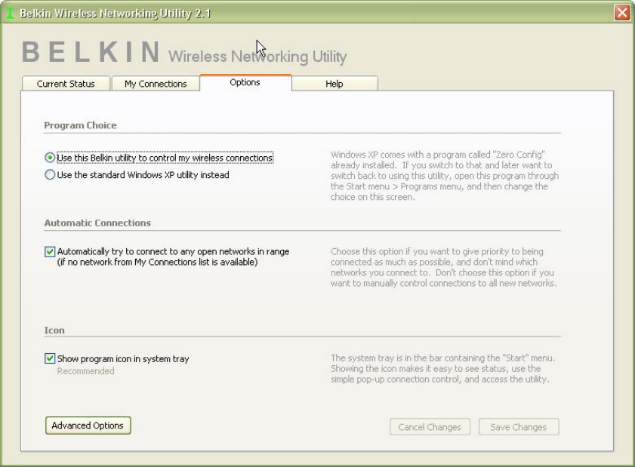Image resolution: width=635 pixels, height=467 pixels.
Task: Toggle automatic connection to open networks checkbox
Action: [x=50, y=252]
